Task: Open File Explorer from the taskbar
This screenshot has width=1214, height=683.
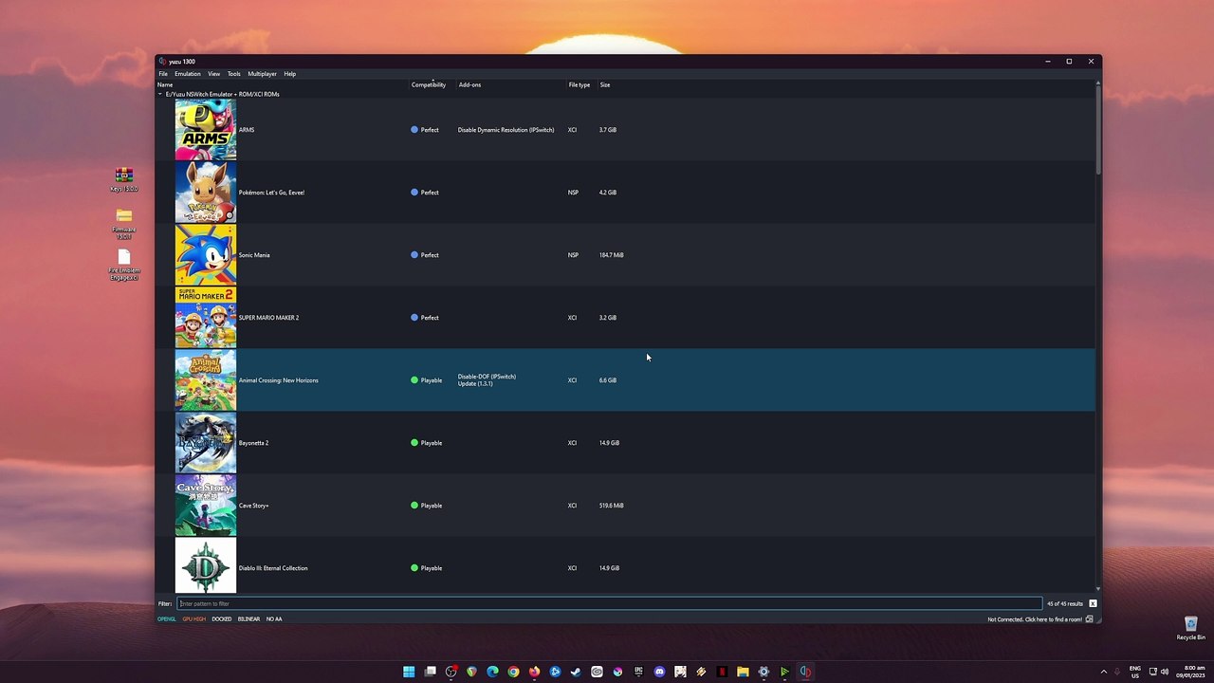Action: click(x=743, y=672)
